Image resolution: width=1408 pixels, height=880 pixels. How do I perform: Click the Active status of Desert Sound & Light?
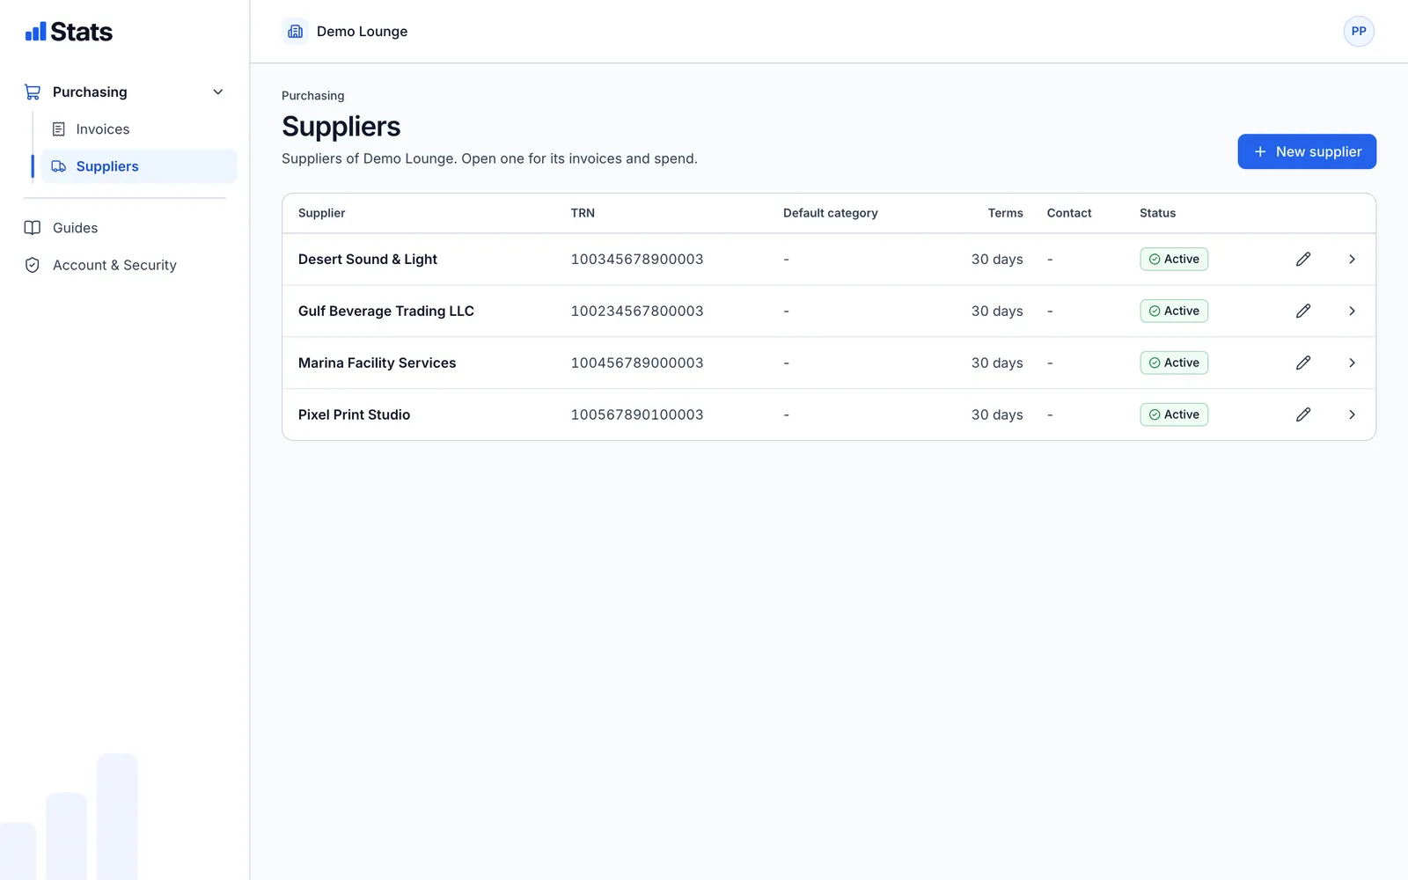[1174, 259]
